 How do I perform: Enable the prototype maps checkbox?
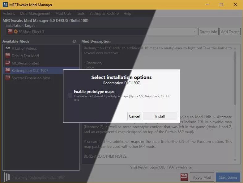tap(70, 96)
